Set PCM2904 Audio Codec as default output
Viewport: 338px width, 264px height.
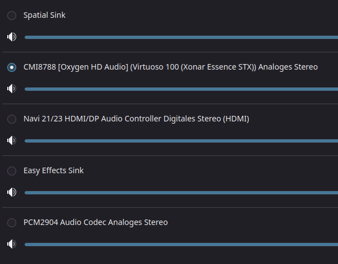pos(12,223)
